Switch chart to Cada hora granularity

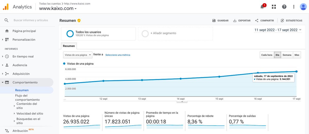[x=267, y=55]
